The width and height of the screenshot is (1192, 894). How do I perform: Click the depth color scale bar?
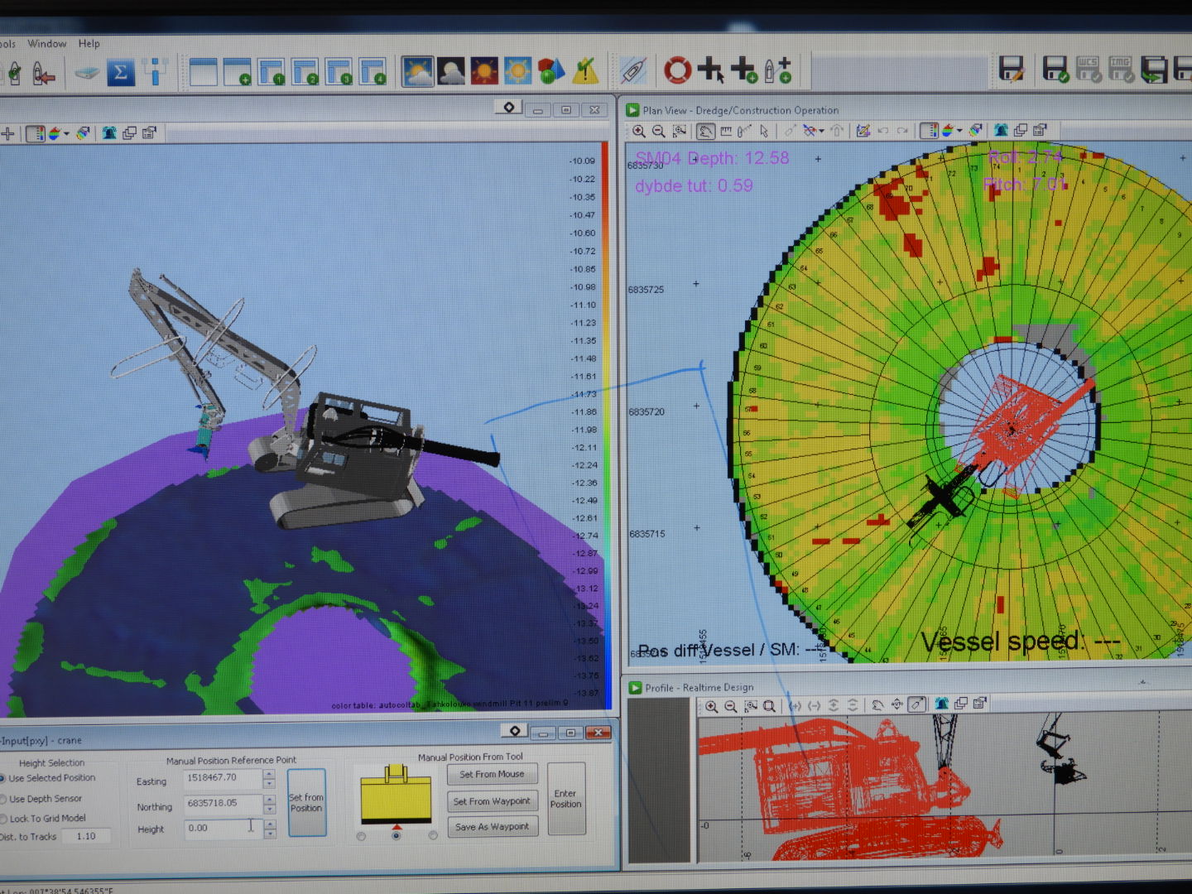tap(605, 426)
